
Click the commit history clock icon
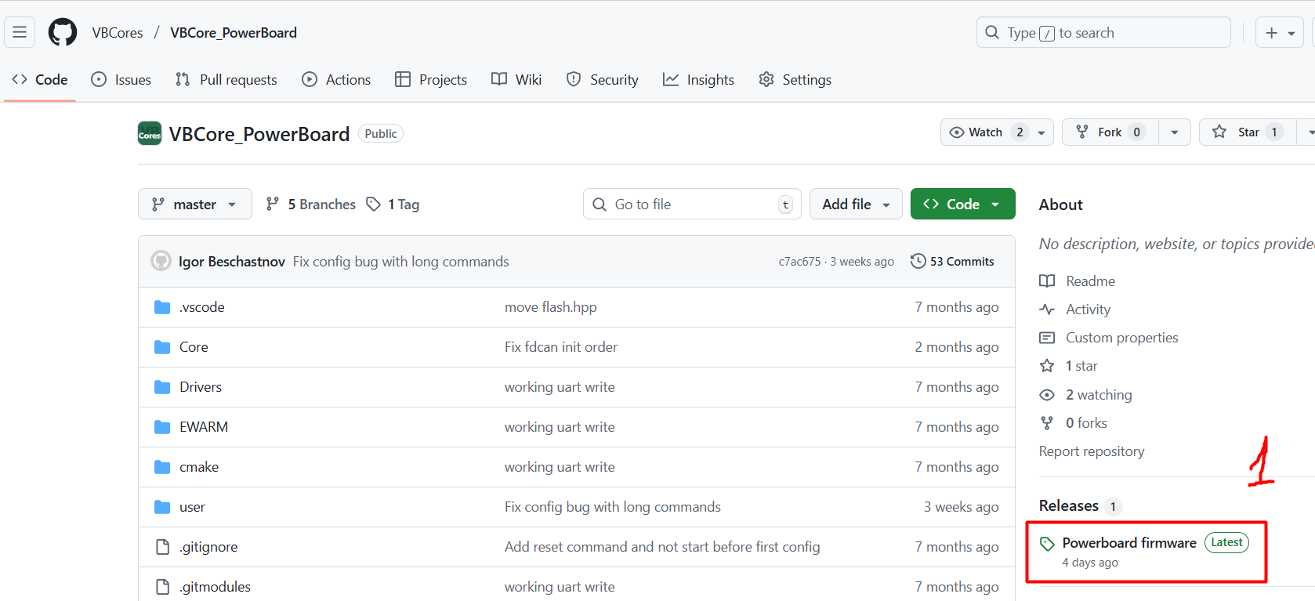pyautogui.click(x=918, y=262)
